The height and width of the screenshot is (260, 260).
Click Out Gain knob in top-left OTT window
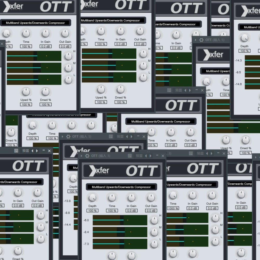(65, 34)
